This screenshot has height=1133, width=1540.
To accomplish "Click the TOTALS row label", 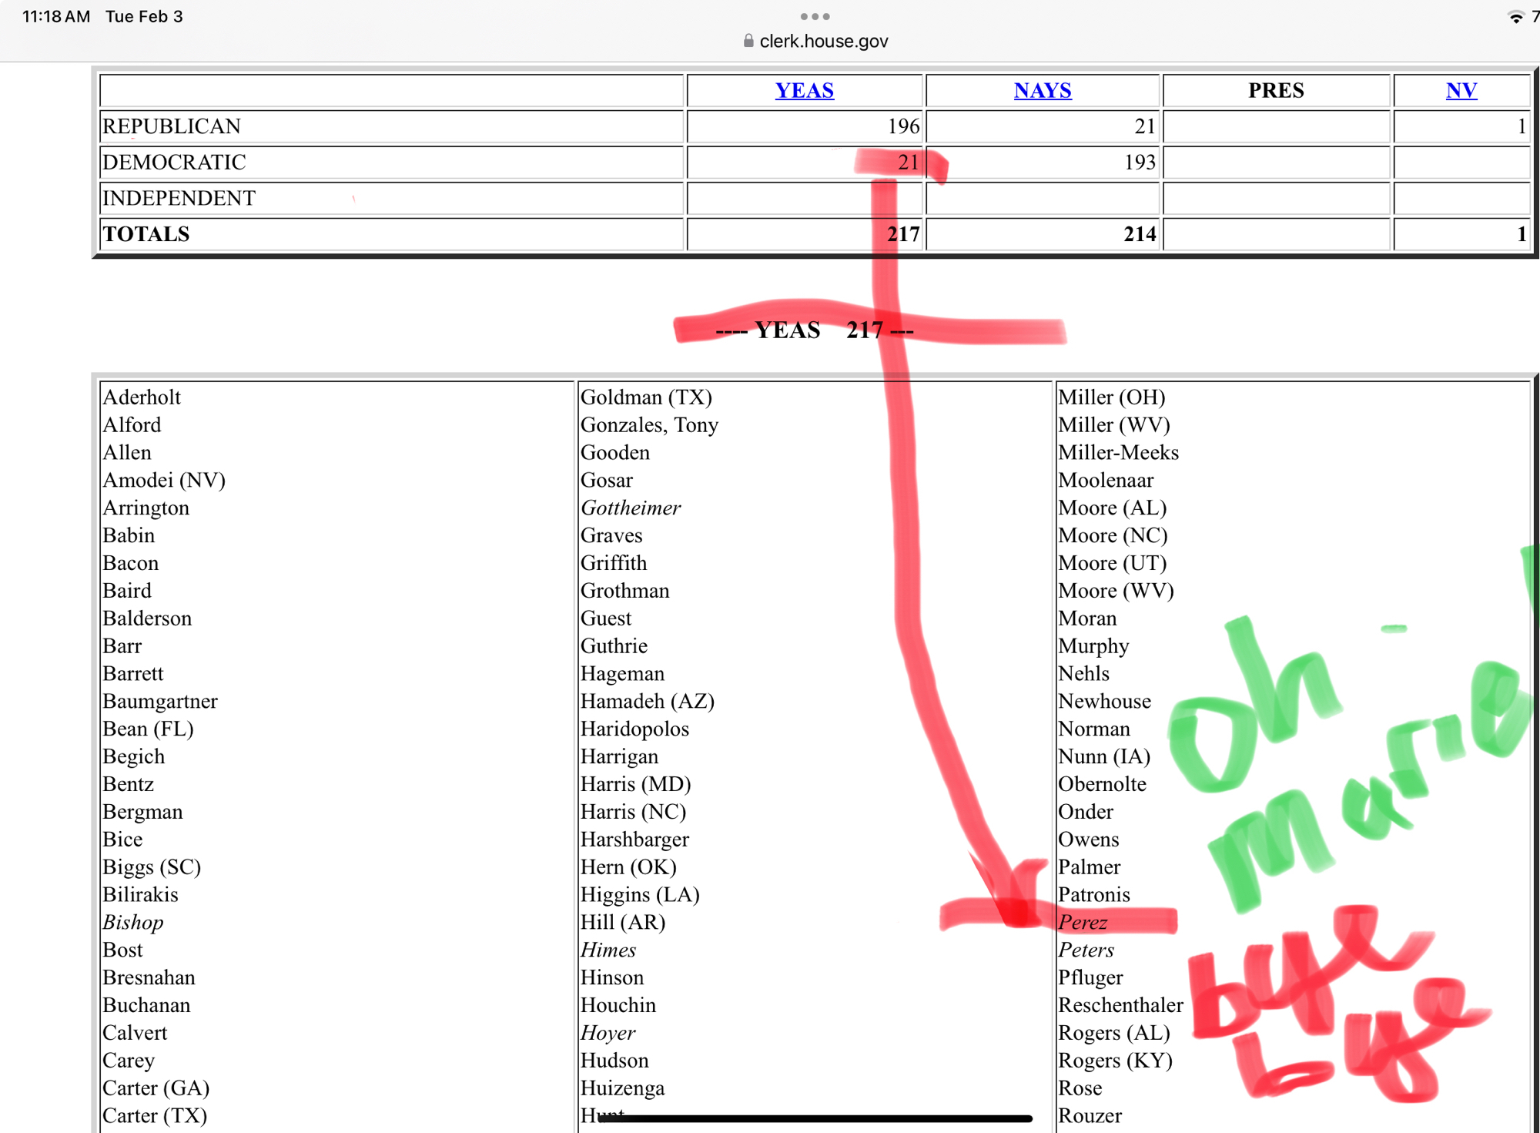I will point(146,234).
